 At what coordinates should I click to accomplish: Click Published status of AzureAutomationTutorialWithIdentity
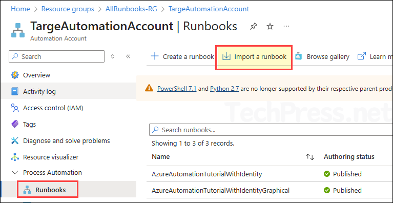[x=347, y=174]
